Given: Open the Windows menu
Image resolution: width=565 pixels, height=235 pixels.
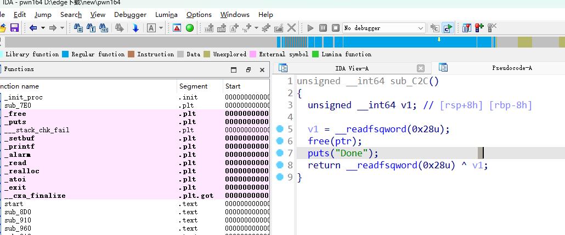Looking at the screenshot, I should point(235,15).
